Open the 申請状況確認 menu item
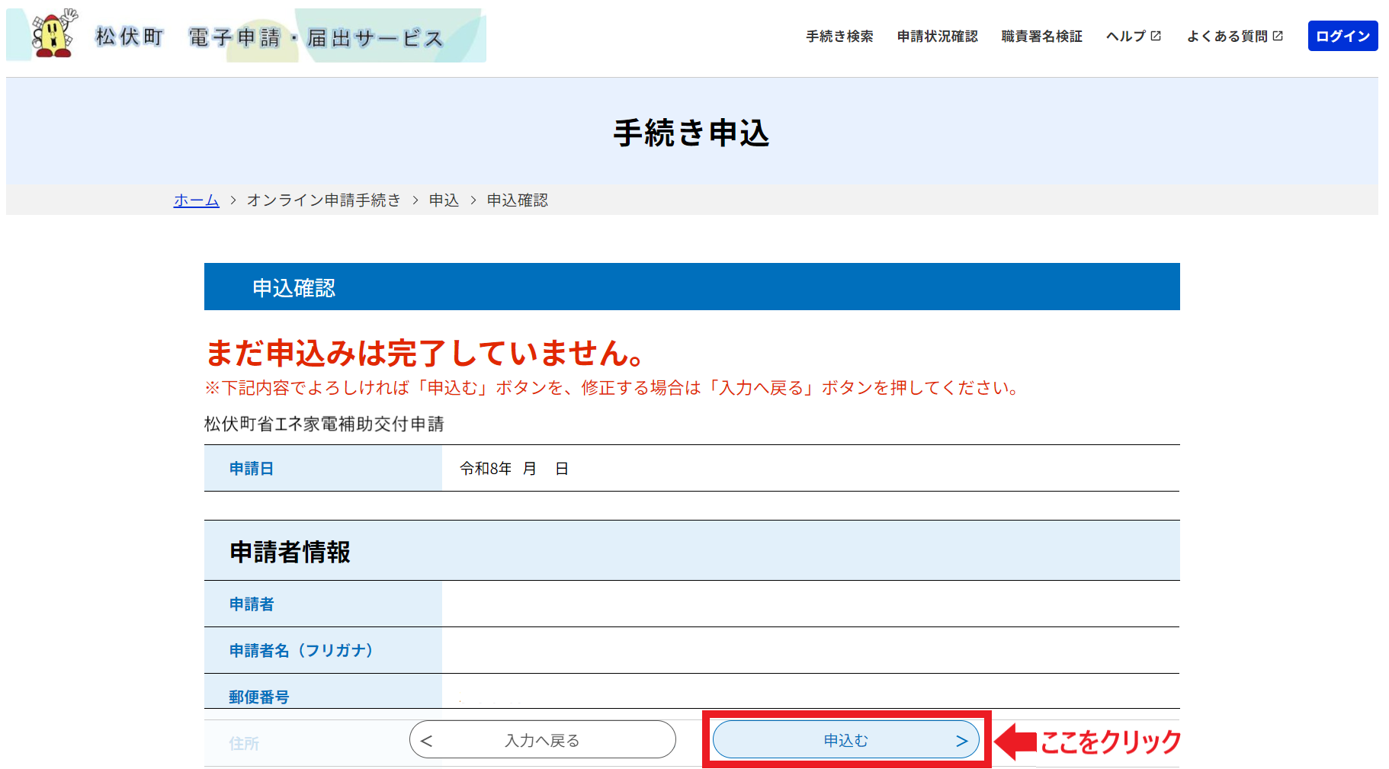This screenshot has height=769, width=1389. [937, 36]
